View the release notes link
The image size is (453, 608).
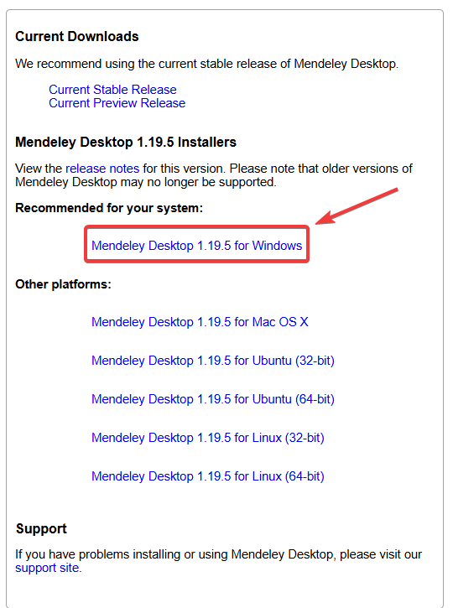[x=102, y=169]
